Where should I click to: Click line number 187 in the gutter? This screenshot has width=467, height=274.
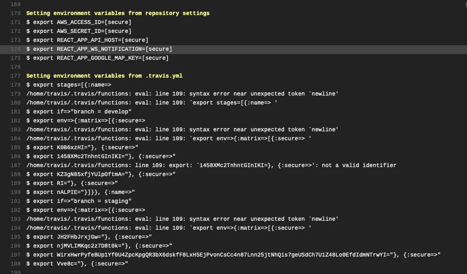(16, 165)
